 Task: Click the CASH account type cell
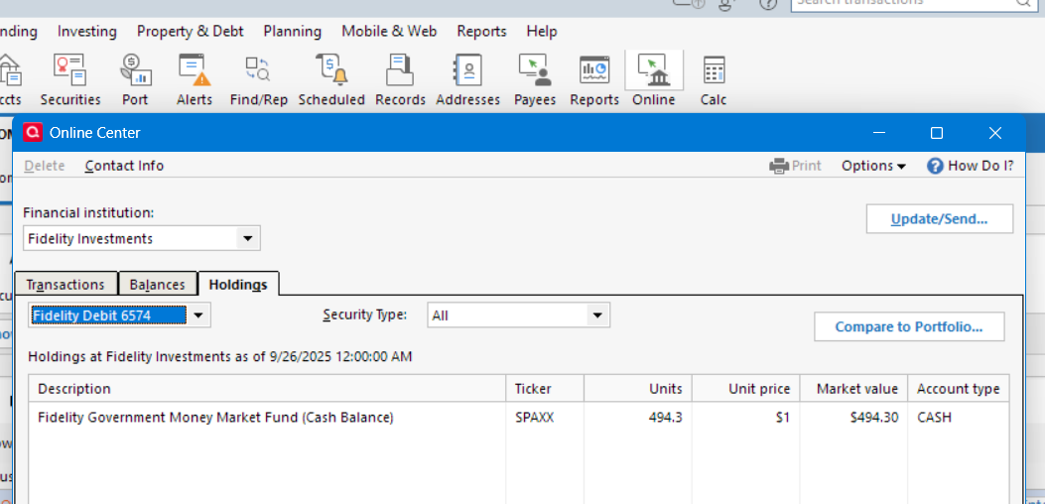(x=935, y=418)
